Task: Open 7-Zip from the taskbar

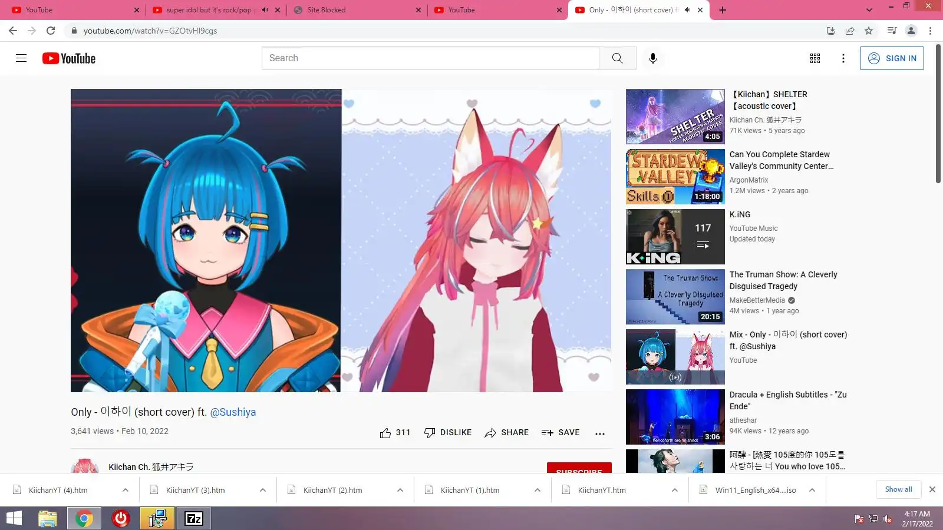Action: (x=194, y=518)
